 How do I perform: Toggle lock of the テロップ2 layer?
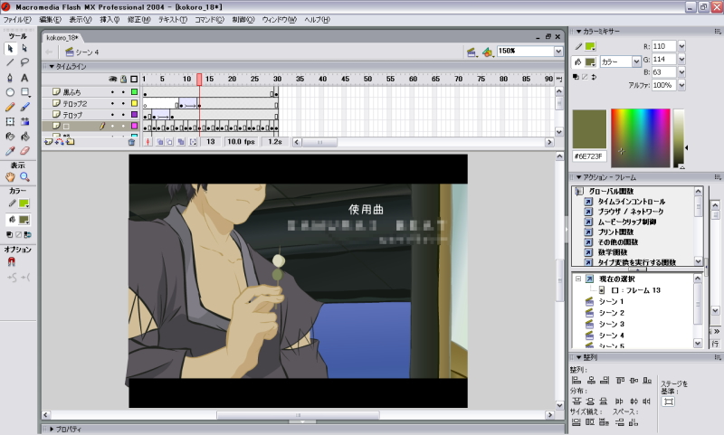point(123,103)
